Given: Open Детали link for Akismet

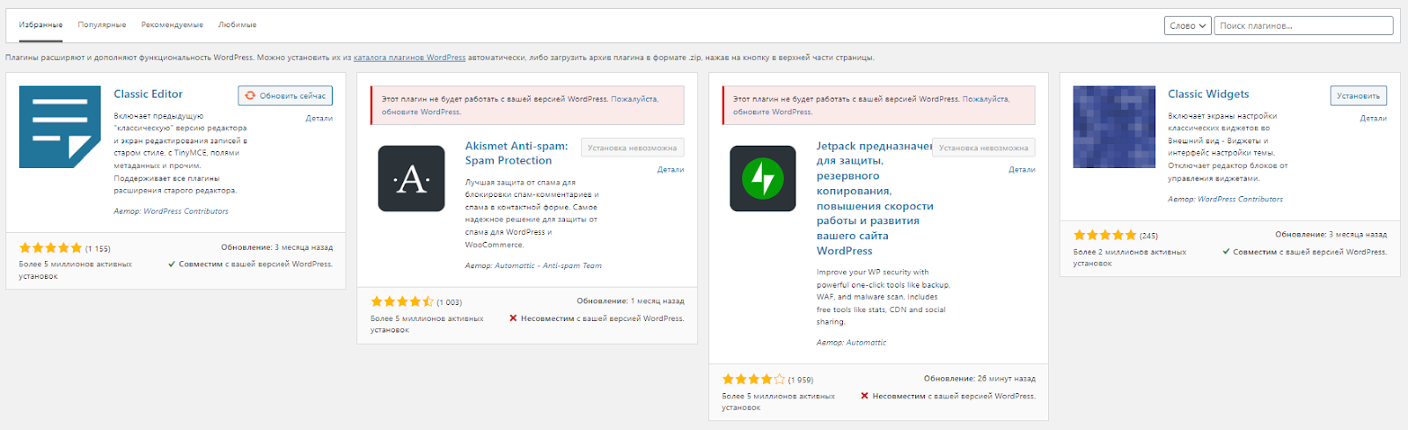Looking at the screenshot, I should click(x=671, y=170).
